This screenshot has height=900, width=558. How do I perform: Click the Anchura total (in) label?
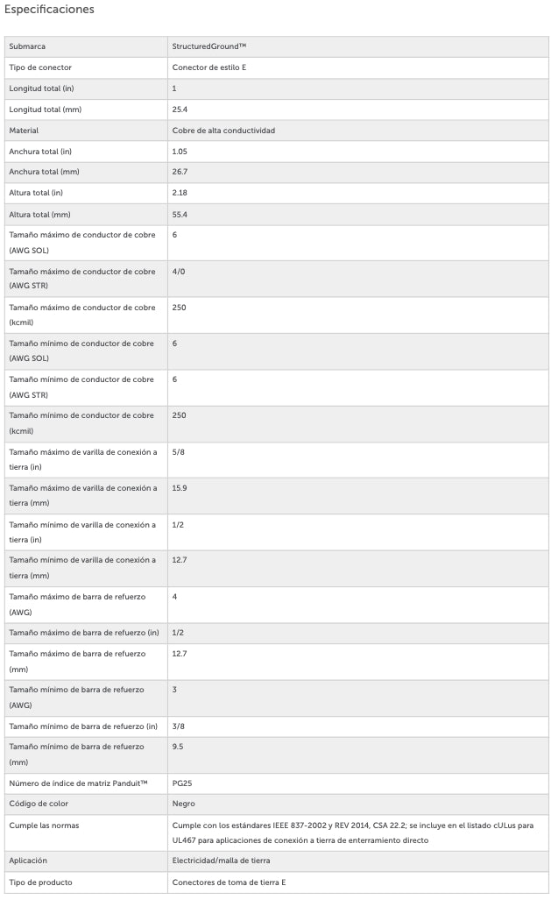tap(40, 152)
